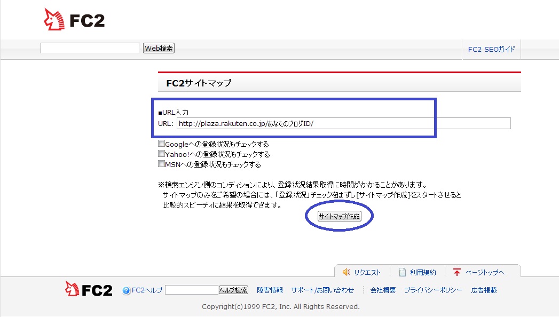The image size is (559, 317).
Task: Toggle the MSN registration status checkbox
Action: pos(161,164)
